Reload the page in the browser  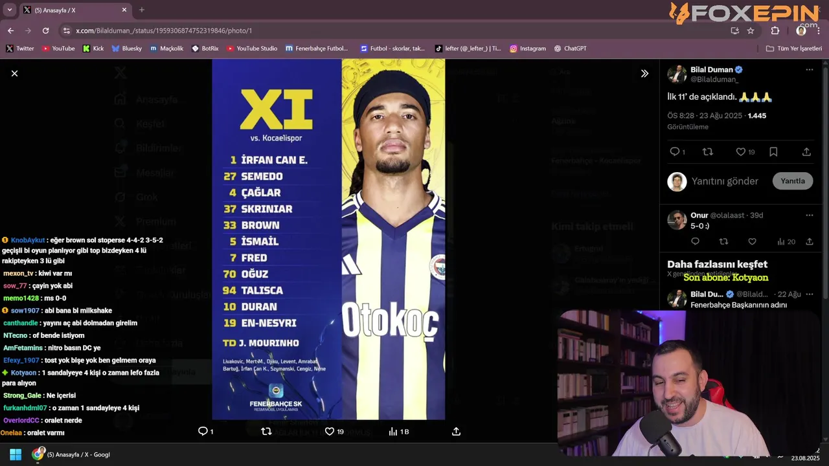pyautogui.click(x=45, y=30)
